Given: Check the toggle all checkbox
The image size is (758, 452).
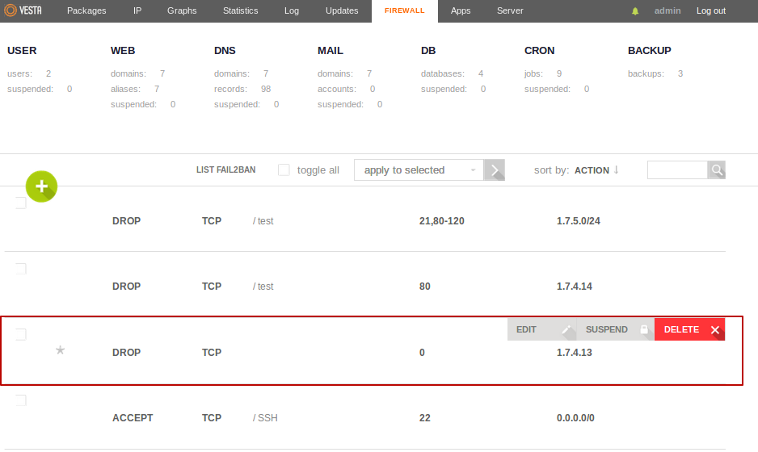Looking at the screenshot, I should coord(284,170).
